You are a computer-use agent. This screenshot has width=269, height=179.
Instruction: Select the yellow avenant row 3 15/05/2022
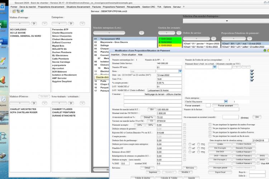point(170,45)
